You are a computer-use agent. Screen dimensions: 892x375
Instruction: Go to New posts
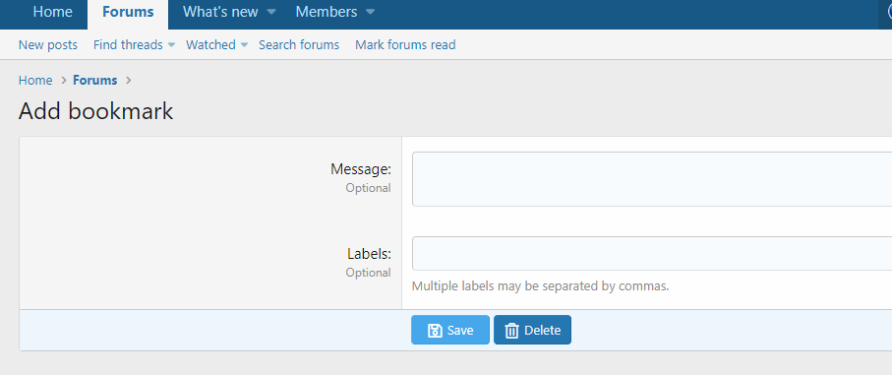point(48,45)
